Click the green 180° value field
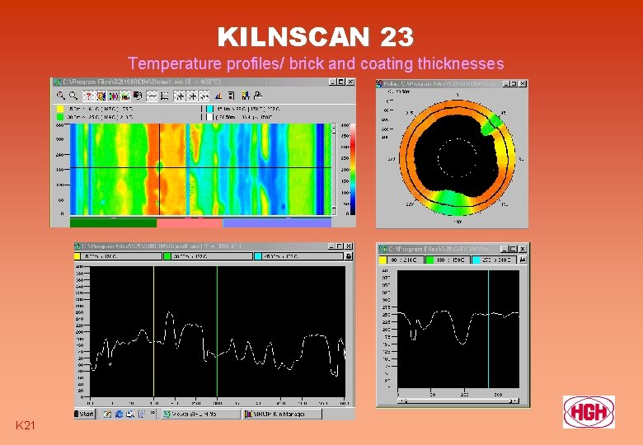The width and height of the screenshot is (643, 445). 448,260
